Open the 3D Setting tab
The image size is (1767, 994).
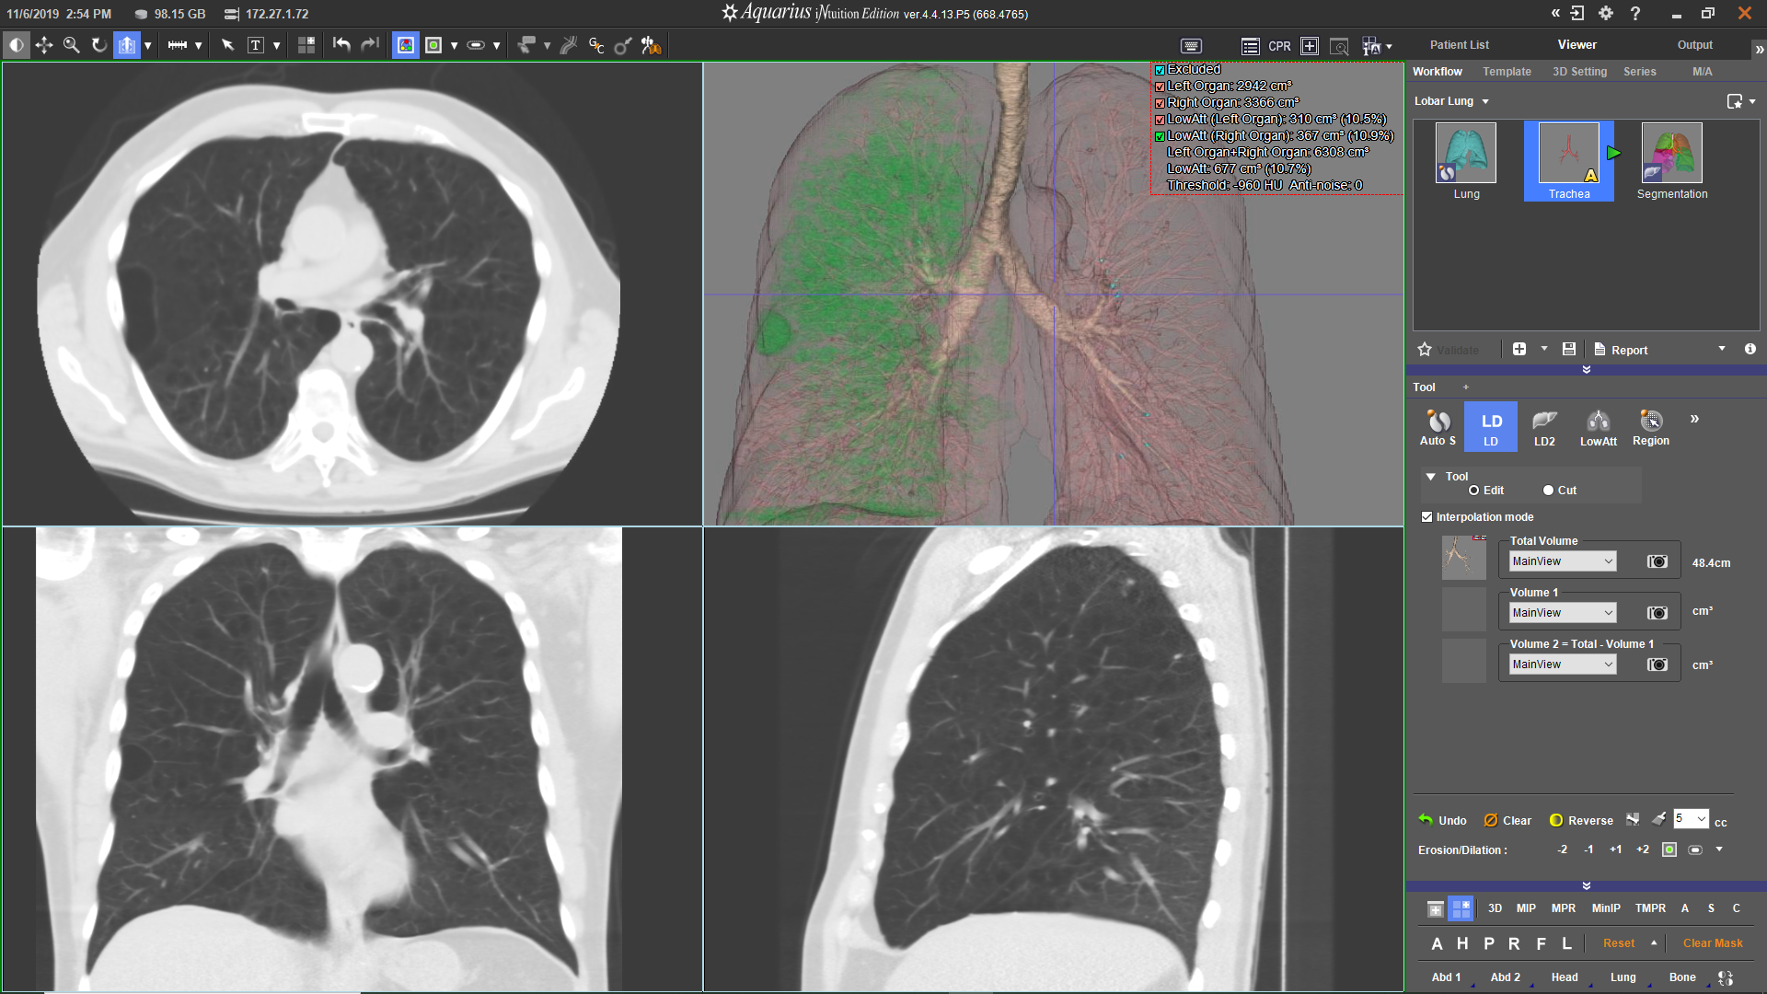click(x=1579, y=72)
